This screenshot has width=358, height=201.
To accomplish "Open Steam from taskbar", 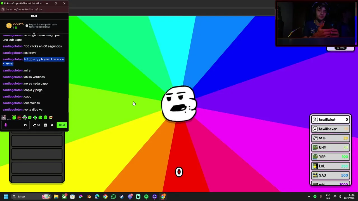I will point(121,197).
